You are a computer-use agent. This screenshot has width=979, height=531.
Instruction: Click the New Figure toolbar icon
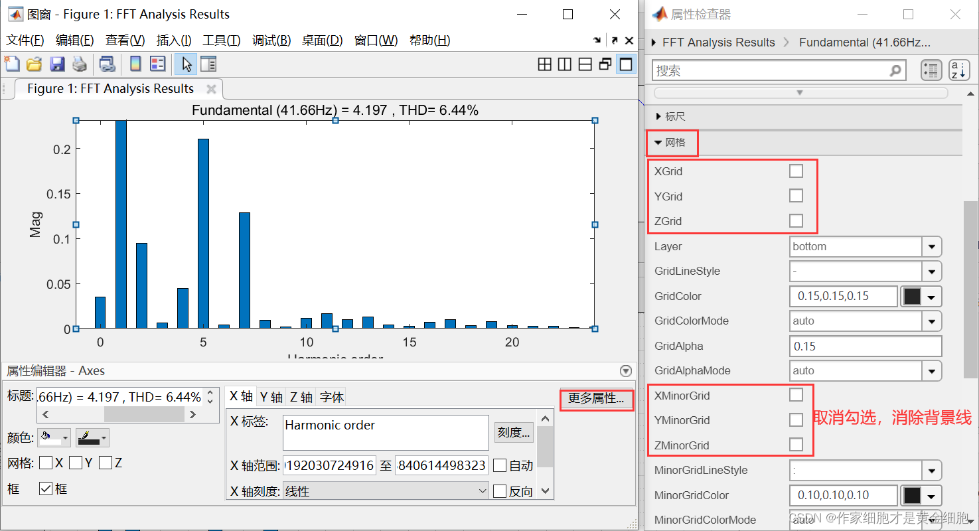coord(12,64)
